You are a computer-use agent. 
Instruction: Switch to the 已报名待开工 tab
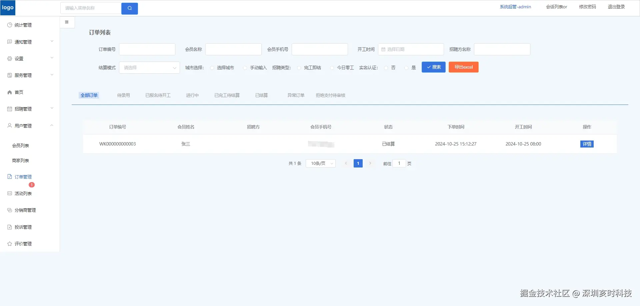(158, 95)
